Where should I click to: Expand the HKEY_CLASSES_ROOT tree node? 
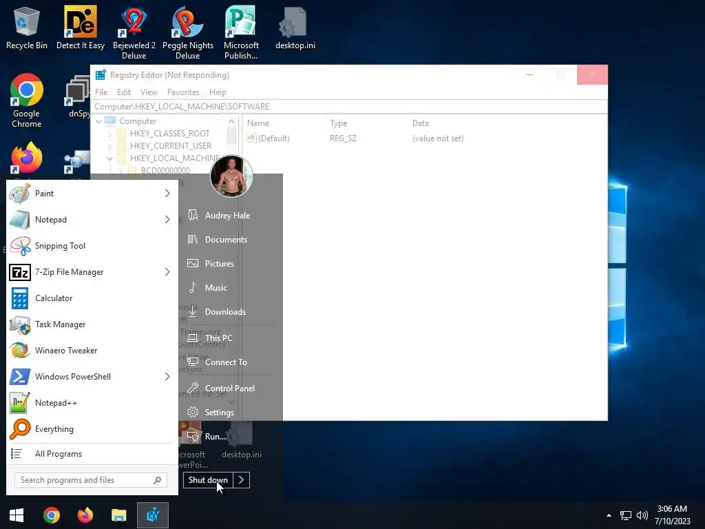coord(109,134)
